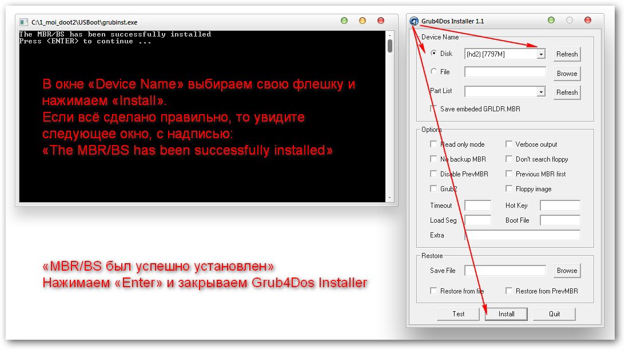Click the Extra text field

point(522,235)
